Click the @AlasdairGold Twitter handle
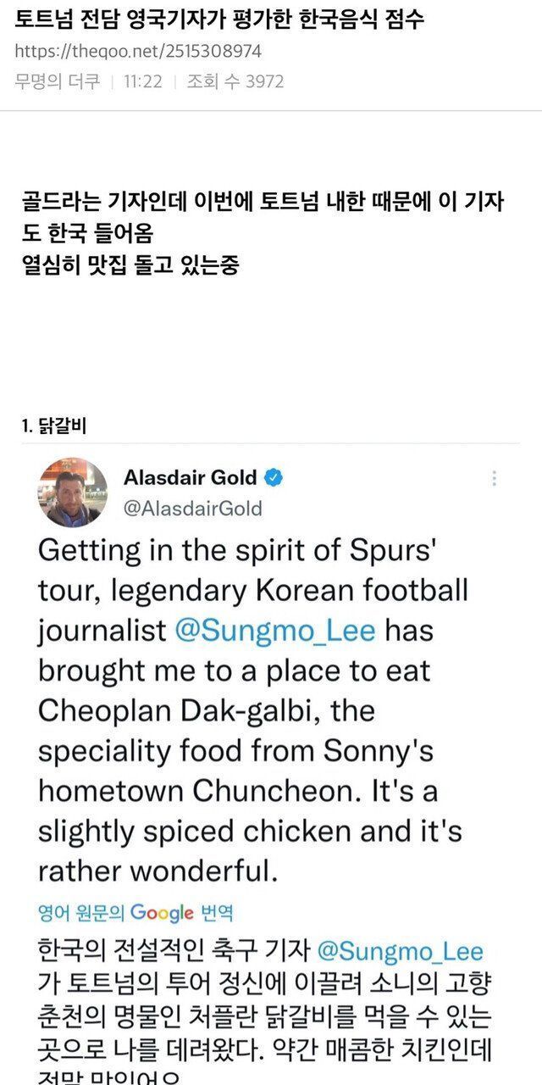Screen dimensions: 542x1085 (193, 508)
